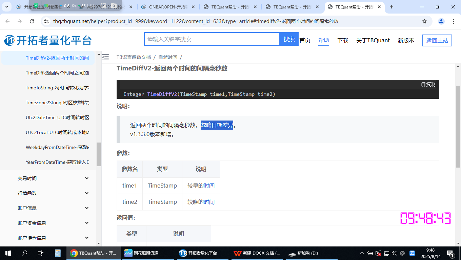461x260 pixels.
Task: Open 同花顺期货通 from the taskbar
Action: [x=148, y=253]
